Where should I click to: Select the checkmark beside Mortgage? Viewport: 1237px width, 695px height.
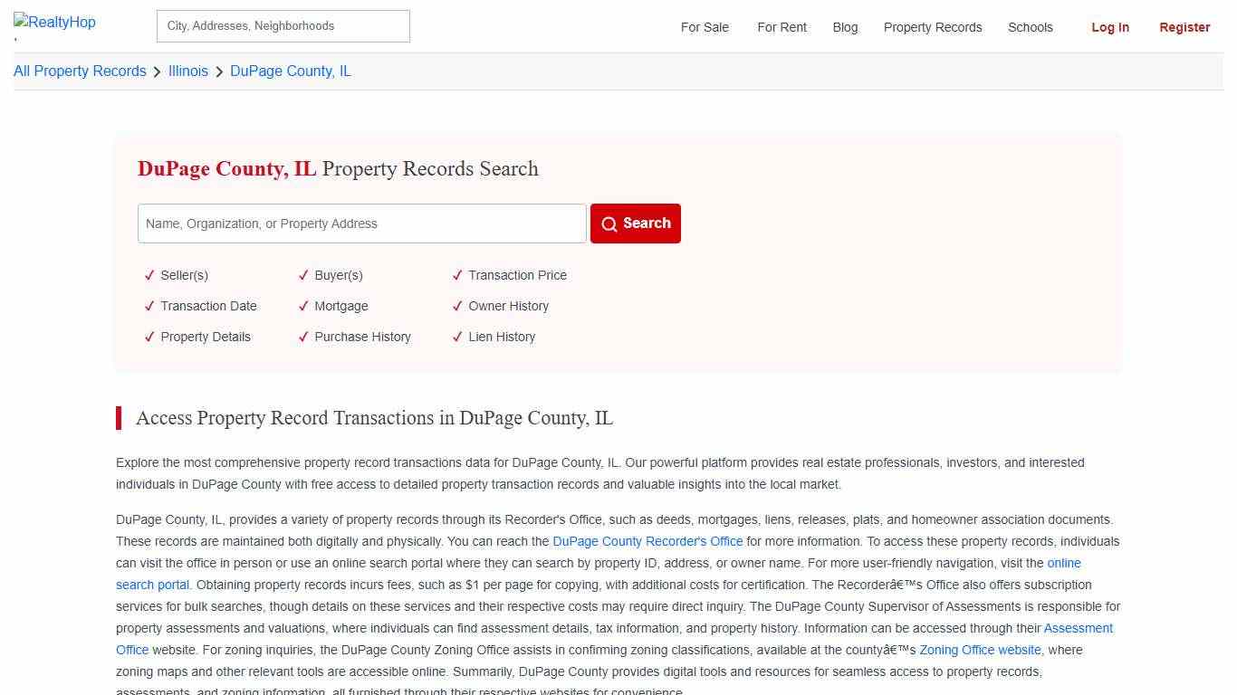(x=303, y=306)
